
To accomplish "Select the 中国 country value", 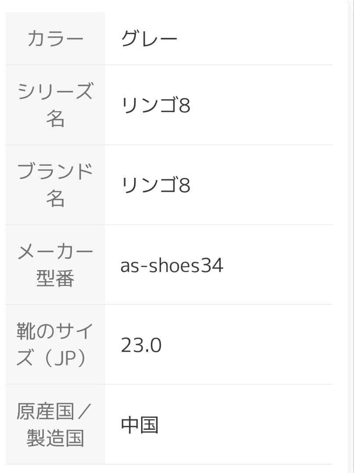I will [139, 425].
